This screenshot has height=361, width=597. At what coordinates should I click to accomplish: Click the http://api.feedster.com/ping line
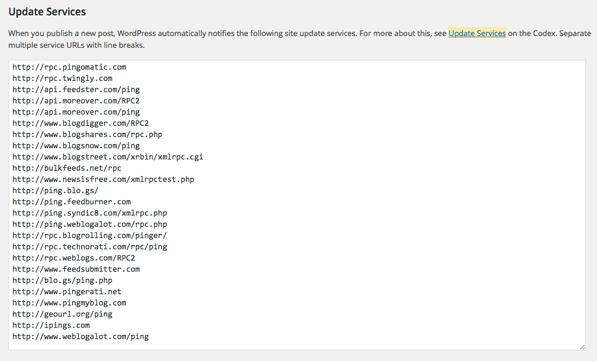coord(76,90)
